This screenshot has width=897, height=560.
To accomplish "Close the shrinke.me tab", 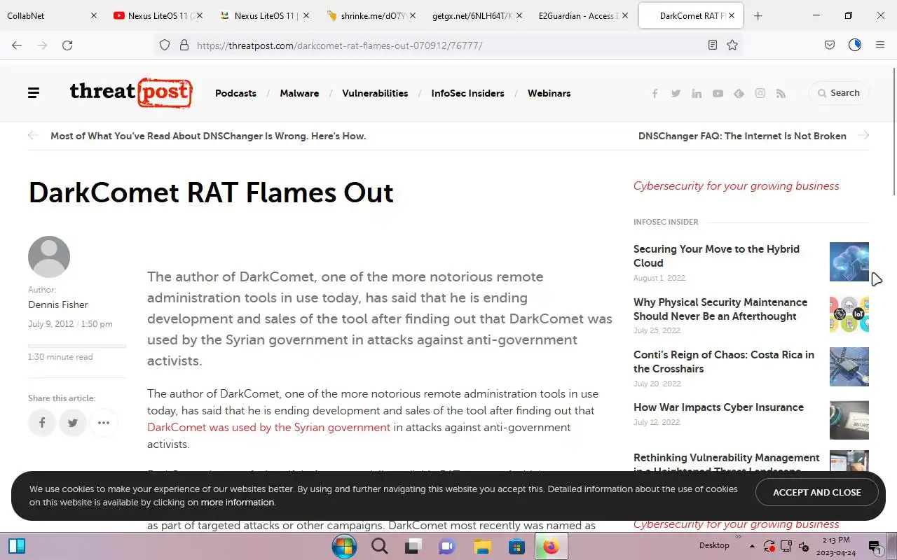I will [412, 15].
